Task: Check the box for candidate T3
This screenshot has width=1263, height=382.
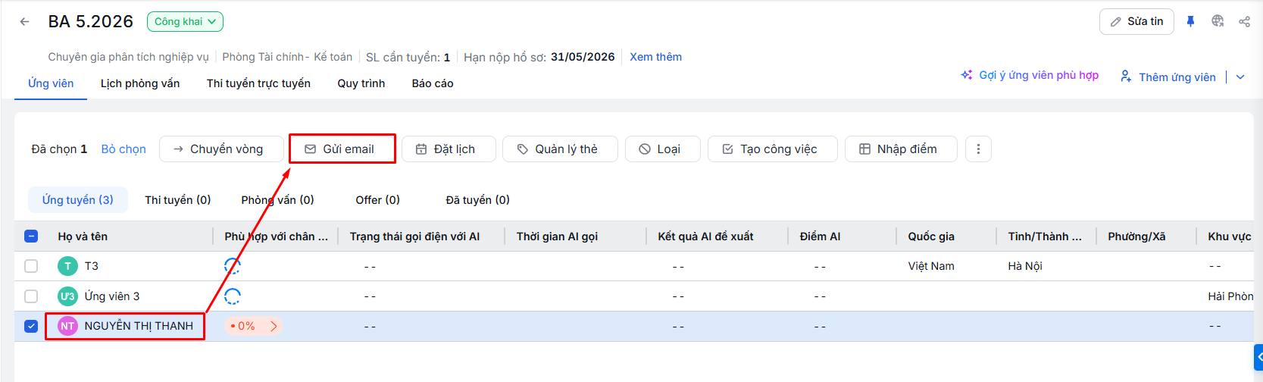Action: 31,266
